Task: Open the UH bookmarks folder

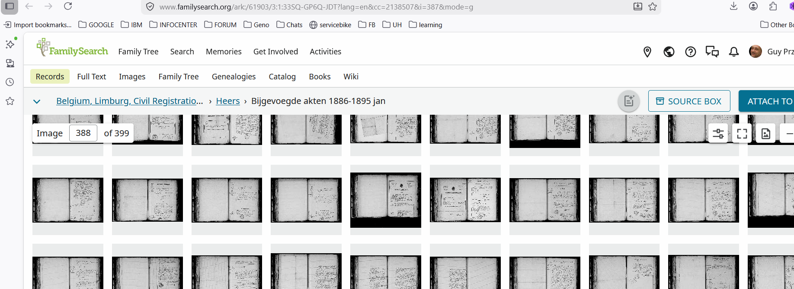Action: [x=392, y=25]
